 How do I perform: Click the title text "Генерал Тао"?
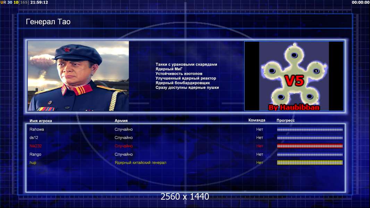[48, 22]
